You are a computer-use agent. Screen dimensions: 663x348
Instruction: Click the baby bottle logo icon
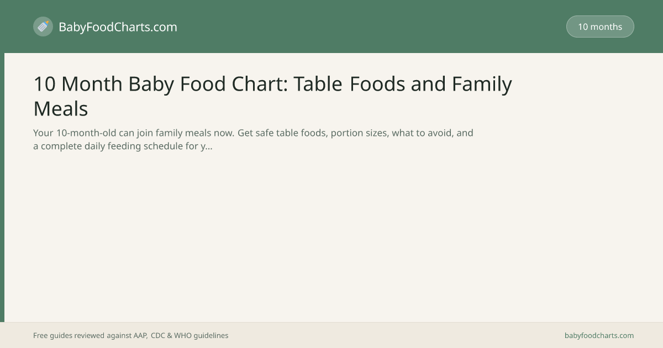pyautogui.click(x=43, y=27)
